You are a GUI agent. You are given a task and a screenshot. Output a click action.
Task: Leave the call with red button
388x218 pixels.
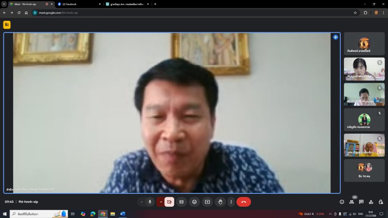pyautogui.click(x=244, y=202)
